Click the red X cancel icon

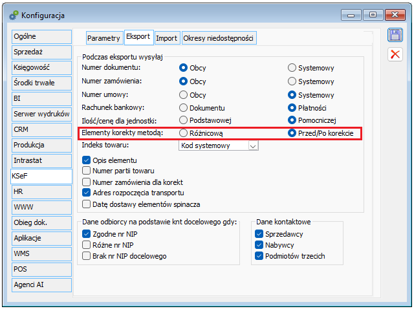pyautogui.click(x=395, y=54)
